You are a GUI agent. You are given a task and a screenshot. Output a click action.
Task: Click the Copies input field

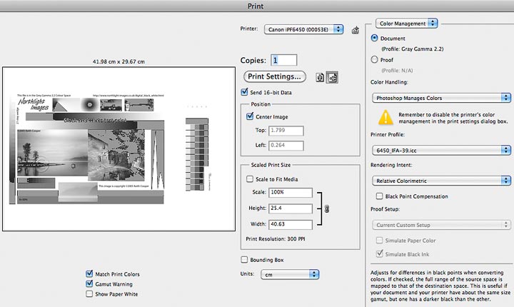tap(284, 60)
